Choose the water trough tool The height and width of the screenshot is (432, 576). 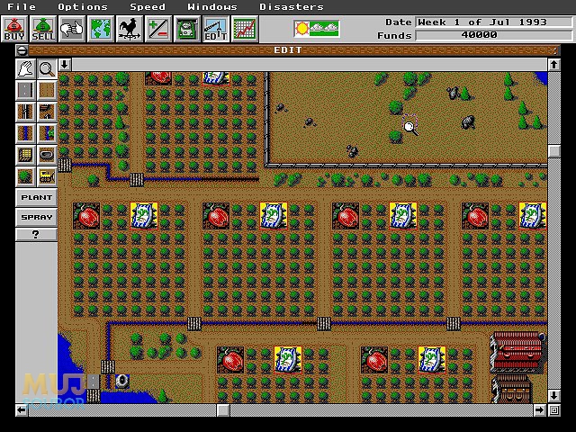[x=47, y=155]
